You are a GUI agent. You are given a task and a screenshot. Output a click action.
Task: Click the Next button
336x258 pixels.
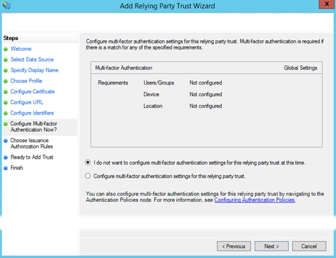271,246
